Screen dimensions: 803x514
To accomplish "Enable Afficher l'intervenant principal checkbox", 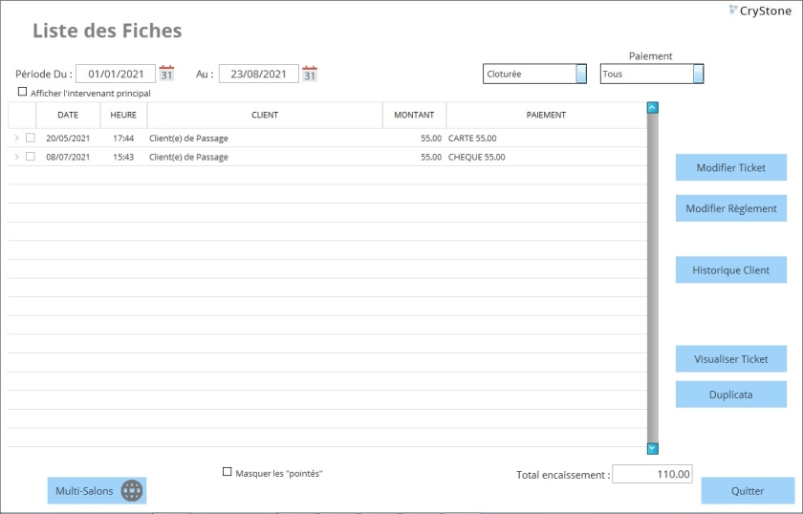I will coord(23,93).
